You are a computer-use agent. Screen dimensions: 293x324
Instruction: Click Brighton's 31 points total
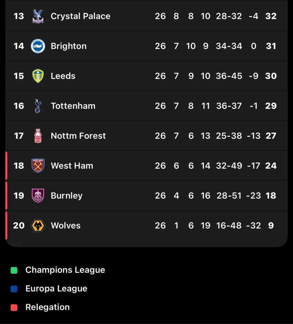pyautogui.click(x=271, y=46)
